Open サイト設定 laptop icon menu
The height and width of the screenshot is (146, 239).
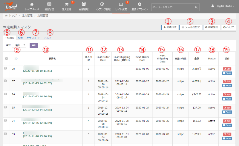[x=121, y=4]
